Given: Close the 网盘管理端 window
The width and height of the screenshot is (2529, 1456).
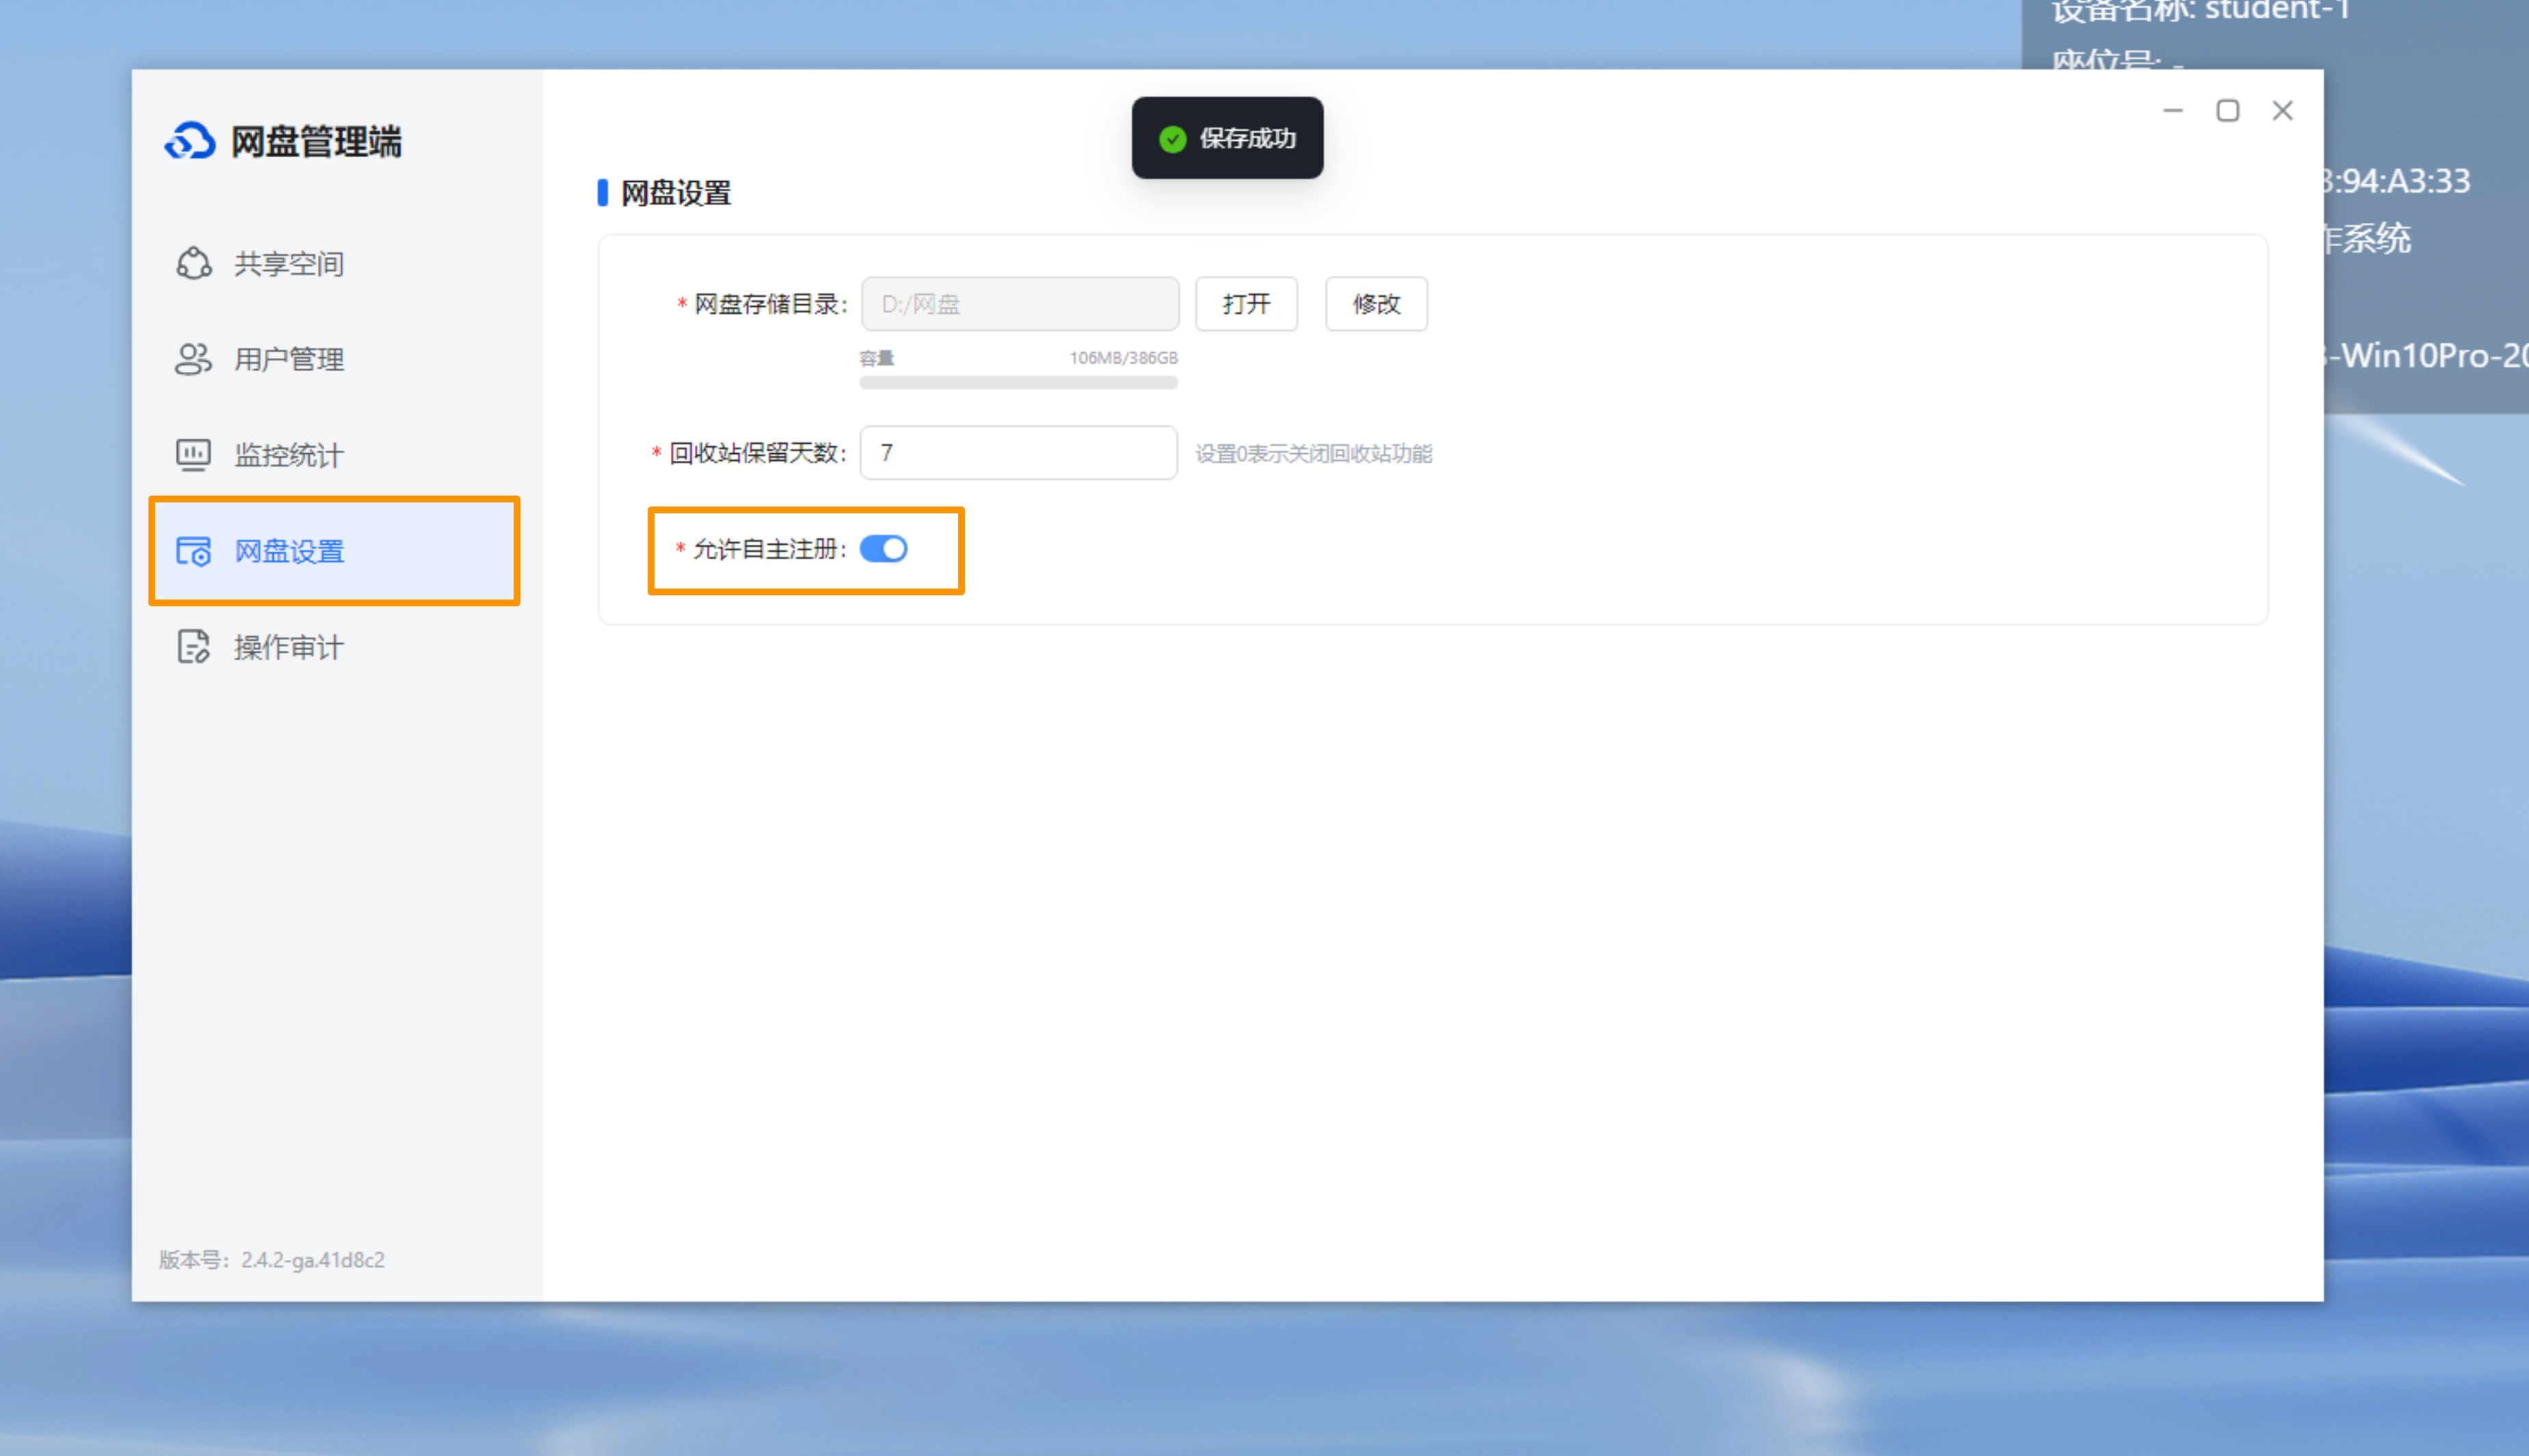Looking at the screenshot, I should tap(2282, 111).
